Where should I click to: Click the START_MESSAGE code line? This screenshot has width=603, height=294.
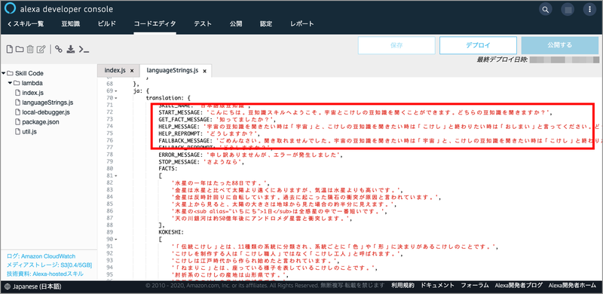(355, 112)
